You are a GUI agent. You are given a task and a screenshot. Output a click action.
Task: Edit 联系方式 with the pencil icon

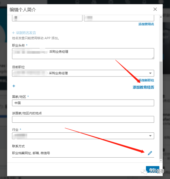(150, 153)
